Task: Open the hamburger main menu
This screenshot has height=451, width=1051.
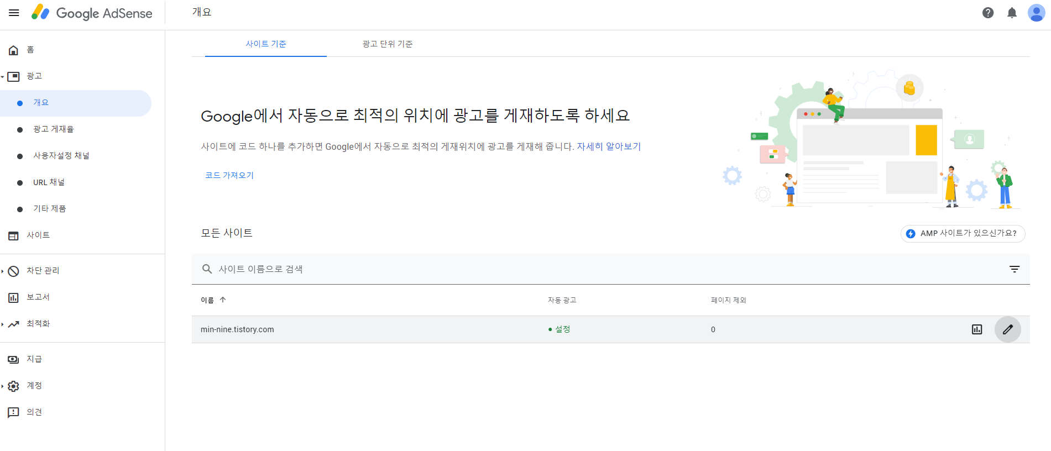Action: [14, 13]
